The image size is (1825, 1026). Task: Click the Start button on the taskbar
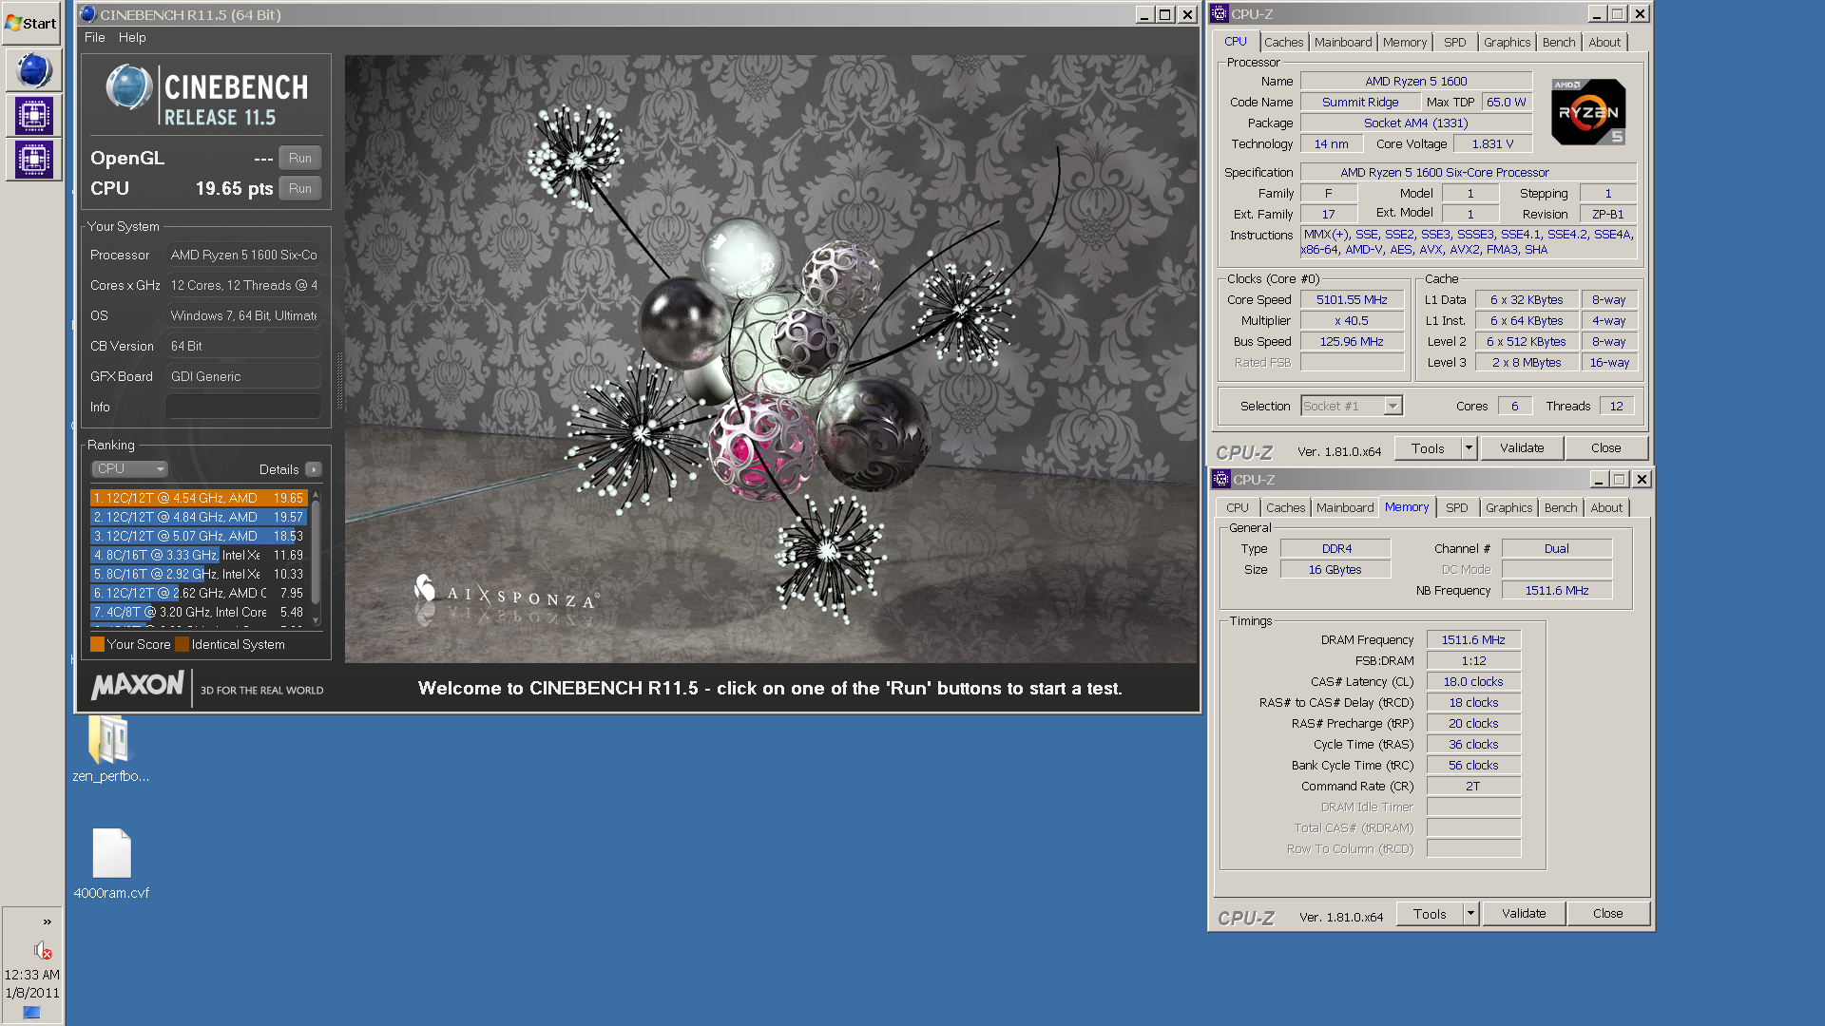tap(31, 23)
